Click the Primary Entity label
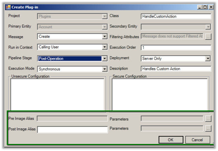 click(x=19, y=26)
